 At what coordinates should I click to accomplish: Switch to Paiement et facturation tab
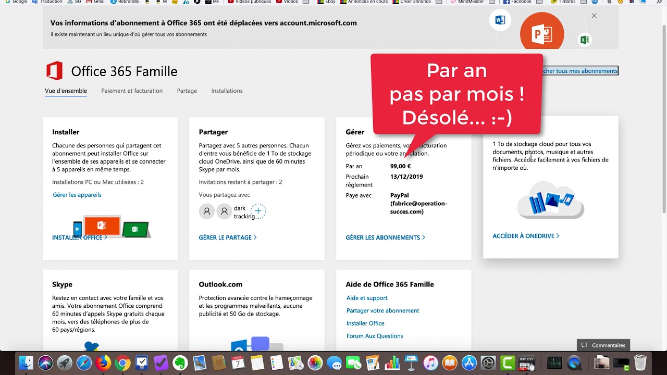pyautogui.click(x=132, y=91)
